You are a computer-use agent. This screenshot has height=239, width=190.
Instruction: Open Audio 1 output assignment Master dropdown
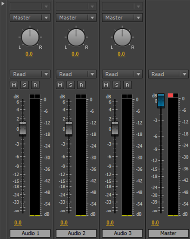pos(30,18)
